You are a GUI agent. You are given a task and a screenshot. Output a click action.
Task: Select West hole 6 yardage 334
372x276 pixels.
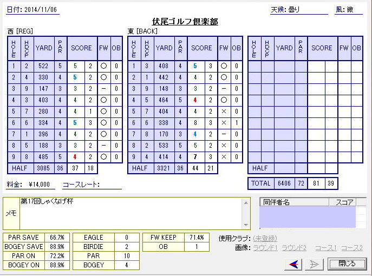click(43, 123)
